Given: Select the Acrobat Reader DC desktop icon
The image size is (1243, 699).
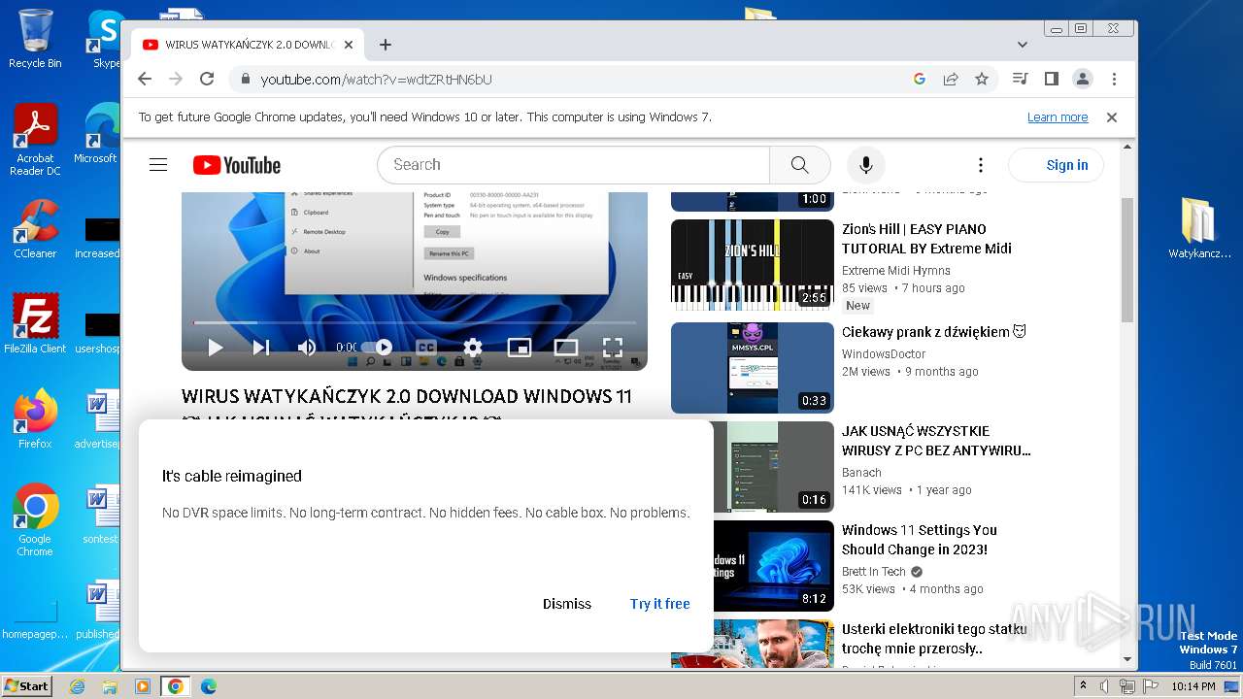Looking at the screenshot, I should pos(35,140).
